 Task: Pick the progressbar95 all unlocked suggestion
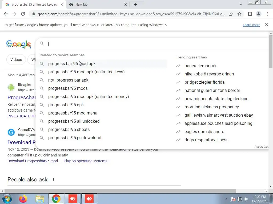click(101, 121)
